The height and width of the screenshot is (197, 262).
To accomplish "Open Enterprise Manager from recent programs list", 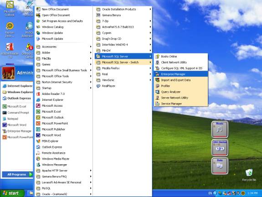I will [x=17, y=131].
